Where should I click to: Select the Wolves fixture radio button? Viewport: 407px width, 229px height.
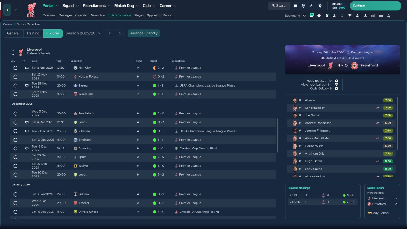[15, 166]
